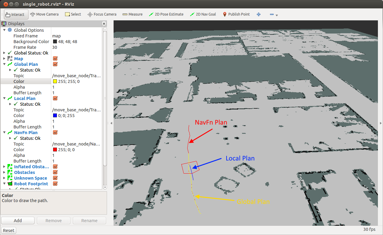Choose the Select tool
The height and width of the screenshot is (235, 383).
coord(73,14)
